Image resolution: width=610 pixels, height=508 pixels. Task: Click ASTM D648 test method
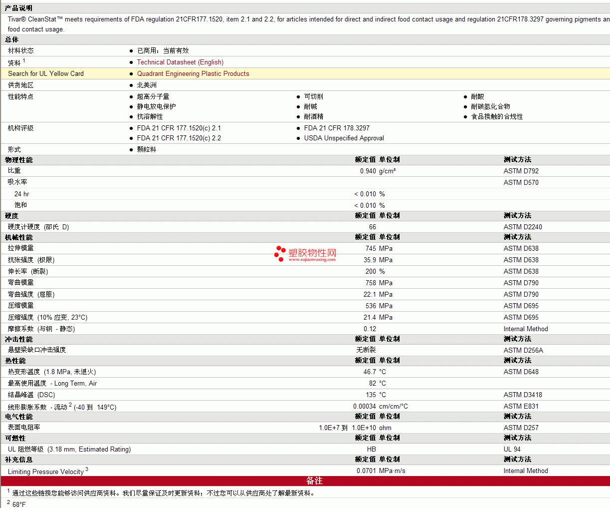click(521, 372)
